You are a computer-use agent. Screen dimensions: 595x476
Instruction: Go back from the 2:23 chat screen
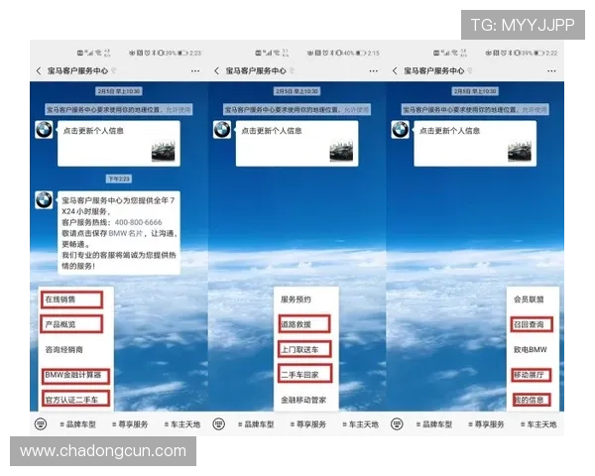click(39, 70)
